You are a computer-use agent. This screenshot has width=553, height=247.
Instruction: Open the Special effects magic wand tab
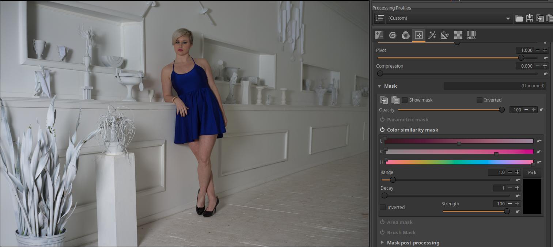click(432, 35)
